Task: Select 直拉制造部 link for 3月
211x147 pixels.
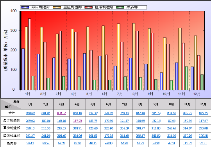Action: pos(61,128)
